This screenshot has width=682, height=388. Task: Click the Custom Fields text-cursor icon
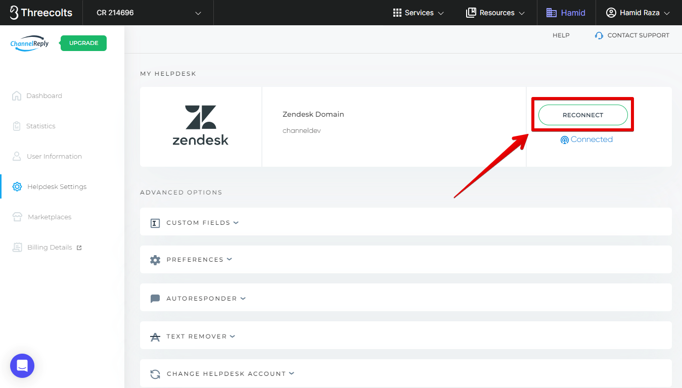click(x=155, y=223)
